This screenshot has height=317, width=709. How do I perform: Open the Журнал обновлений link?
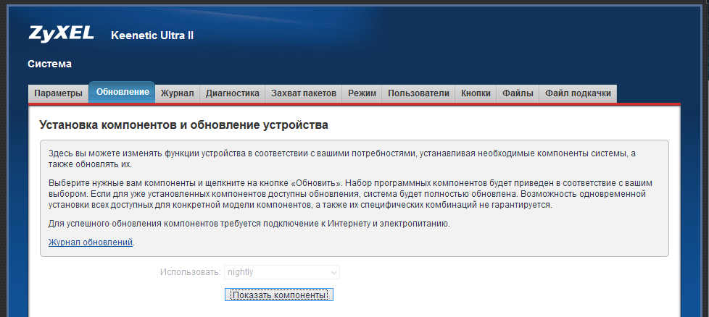(90, 242)
